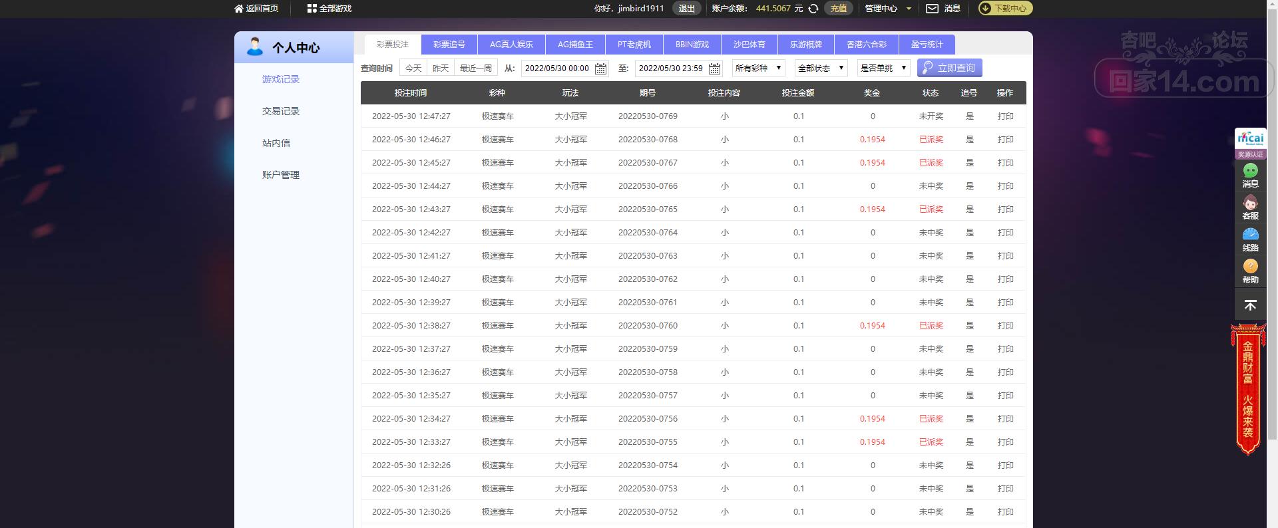Click the home icon beside 返回首页

[239, 9]
